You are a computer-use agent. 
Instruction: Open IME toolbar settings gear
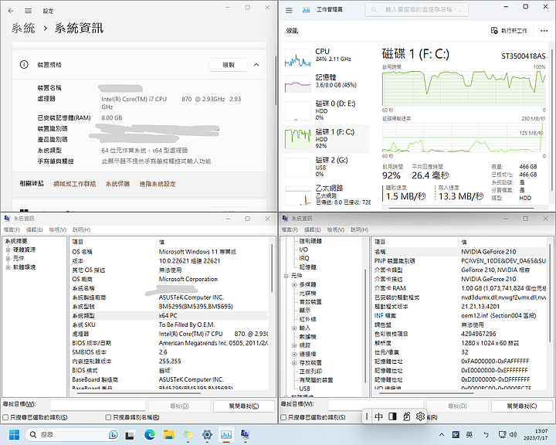[421, 416]
